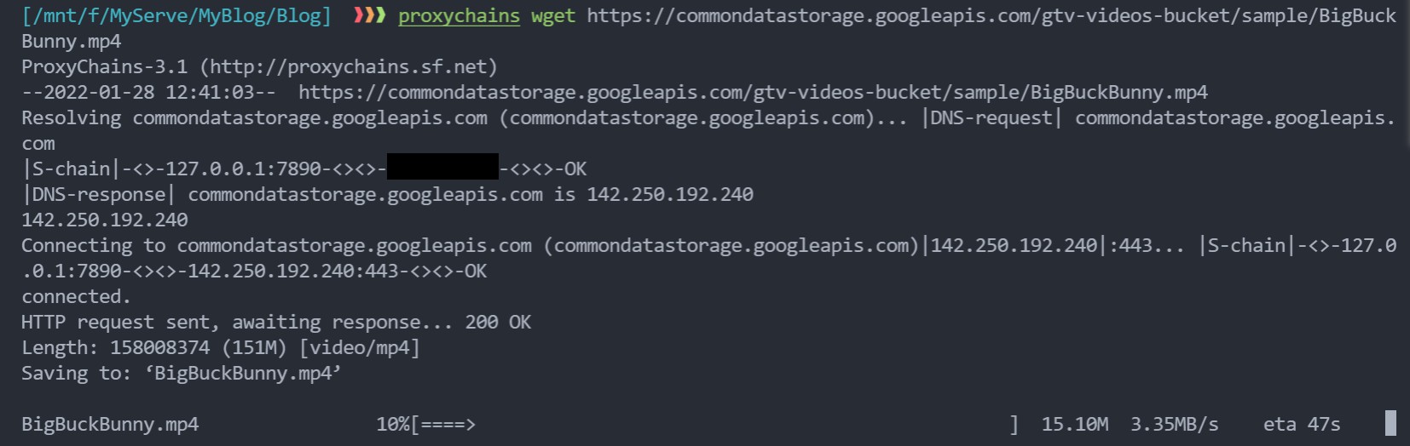1410x446 pixels.
Task: Click the 3.35MB/s download speed
Action: (x=1174, y=424)
